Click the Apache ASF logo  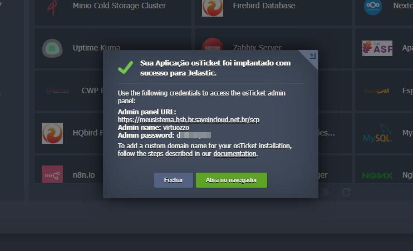pyautogui.click(x=377, y=48)
